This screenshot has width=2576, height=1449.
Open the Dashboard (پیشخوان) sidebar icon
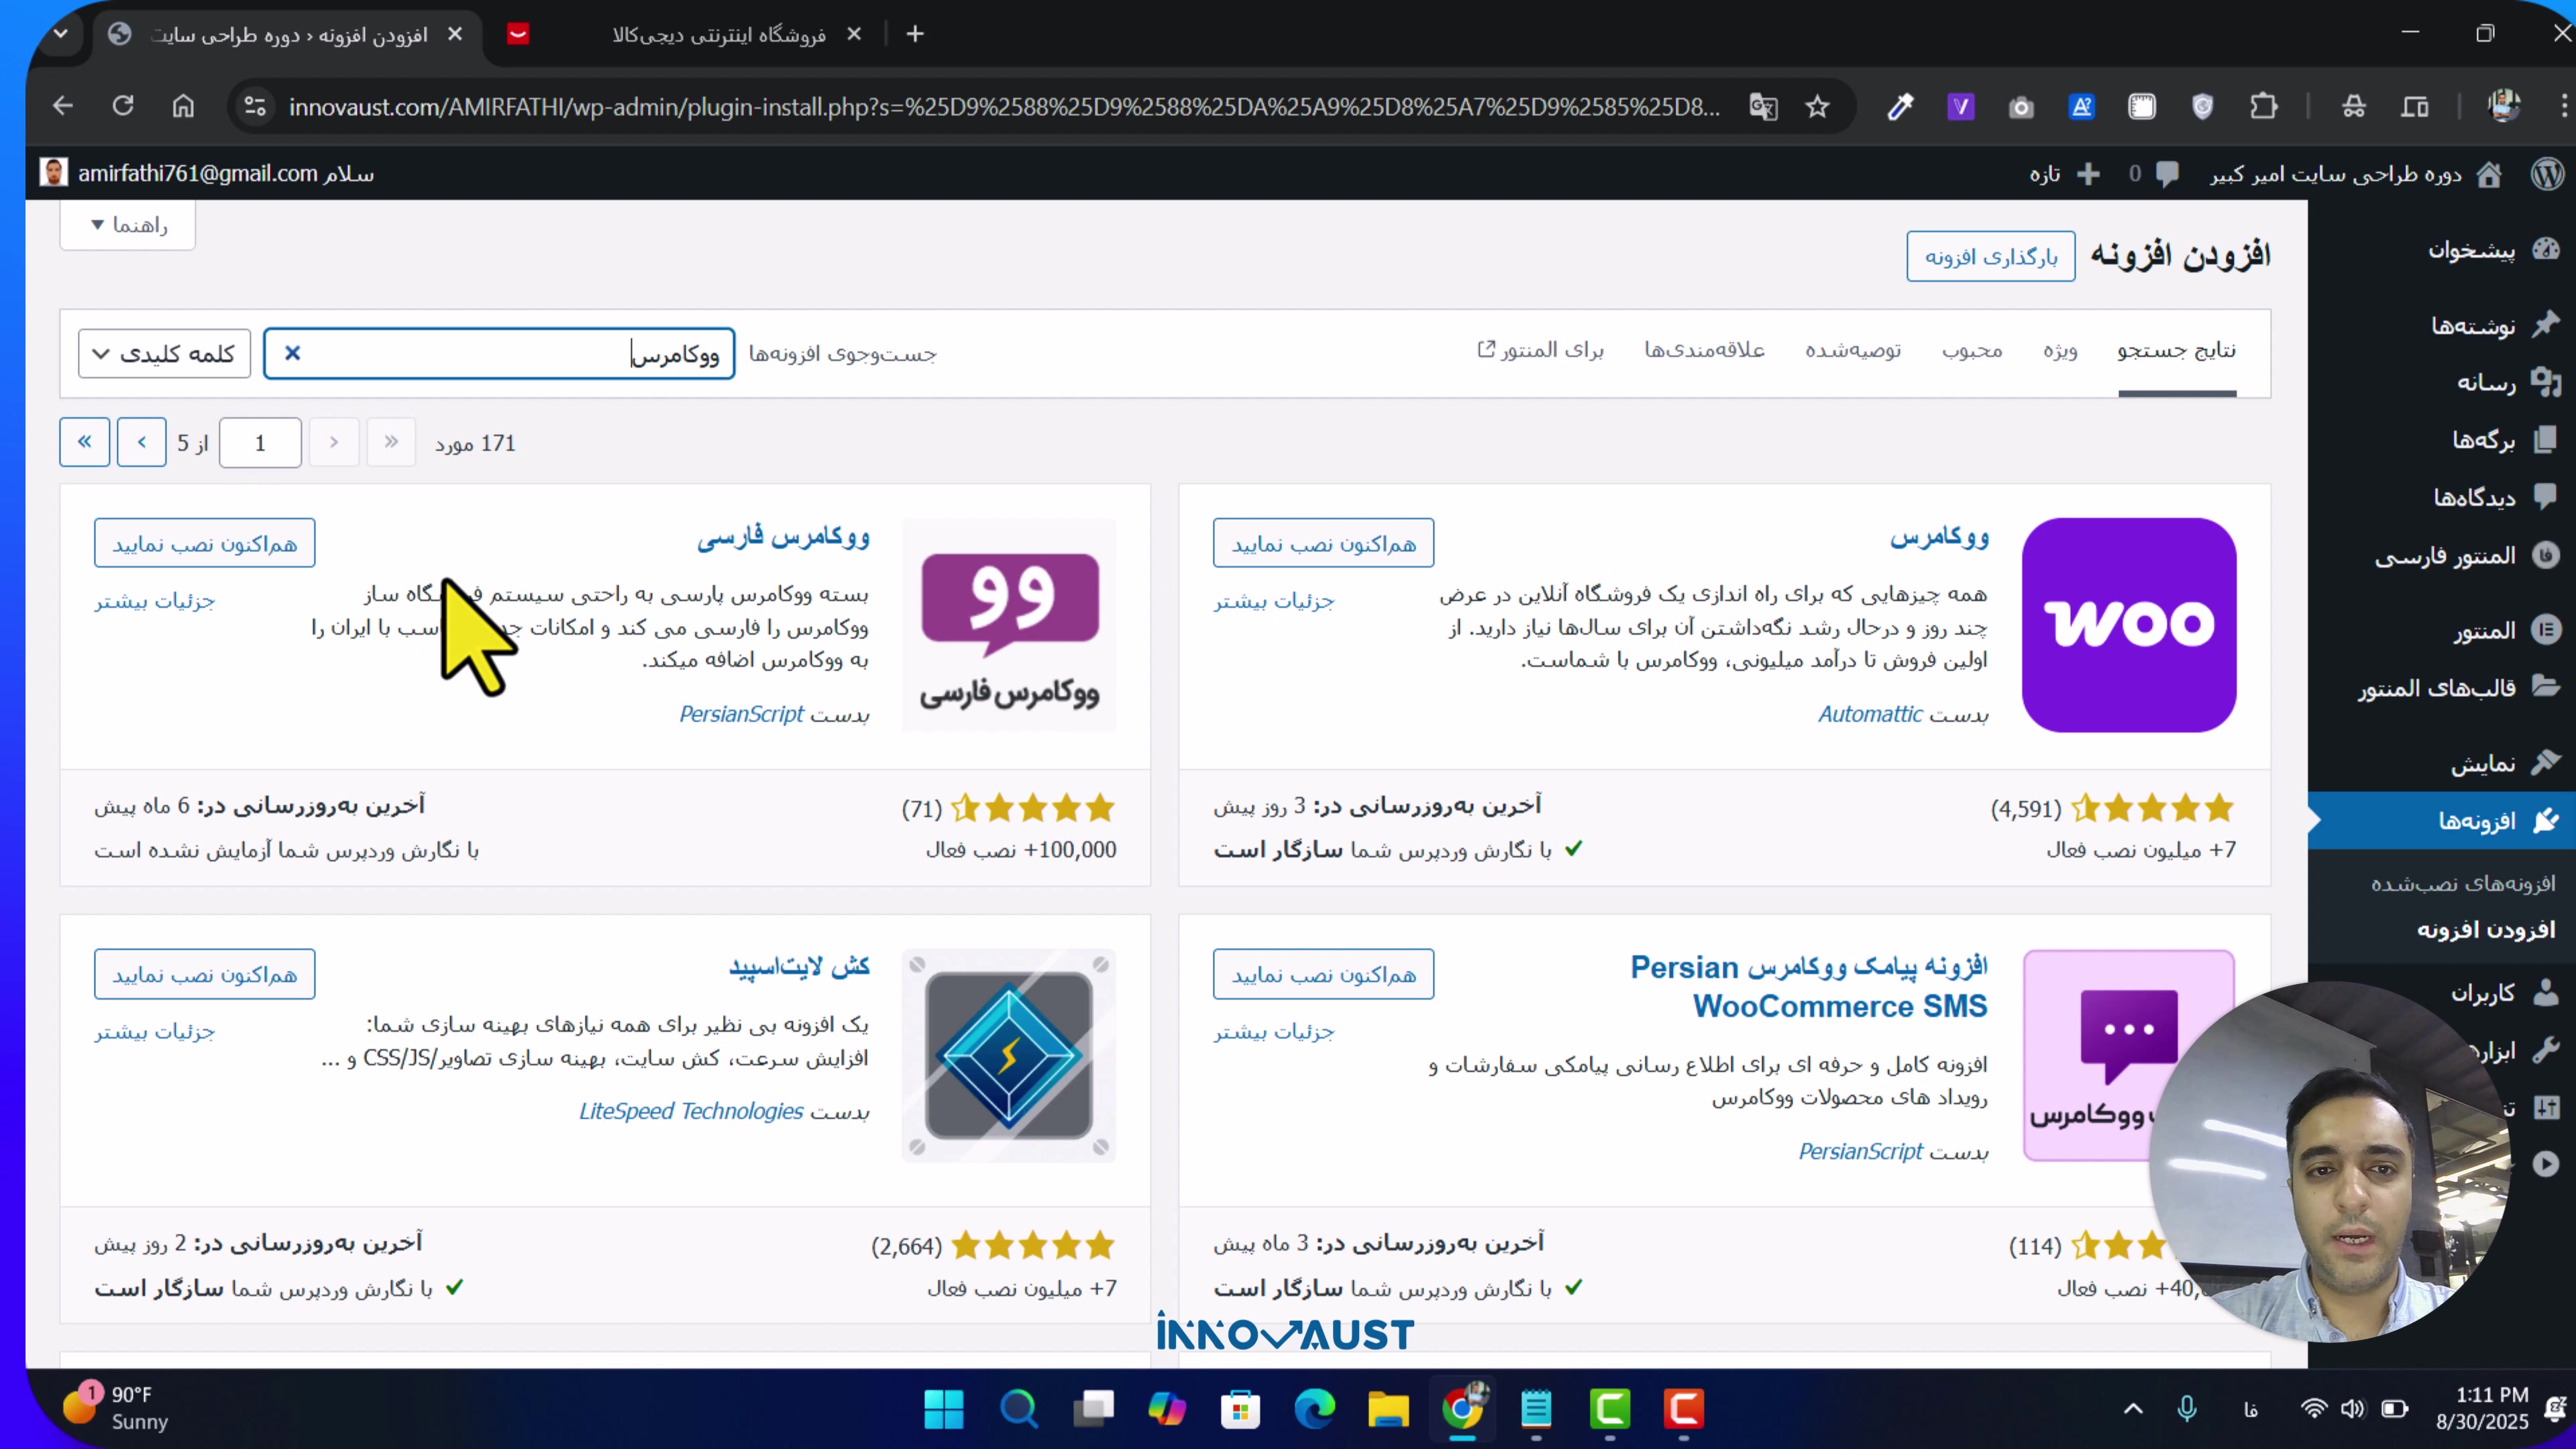click(2546, 249)
